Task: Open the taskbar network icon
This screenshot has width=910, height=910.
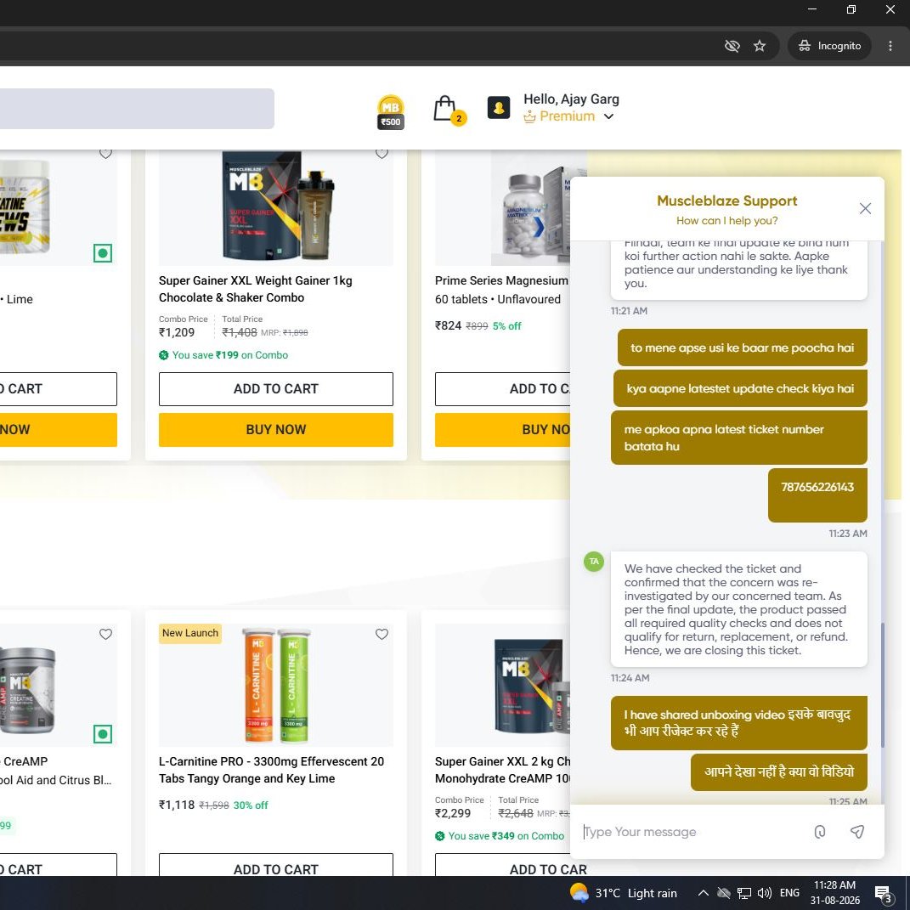Action: click(743, 893)
